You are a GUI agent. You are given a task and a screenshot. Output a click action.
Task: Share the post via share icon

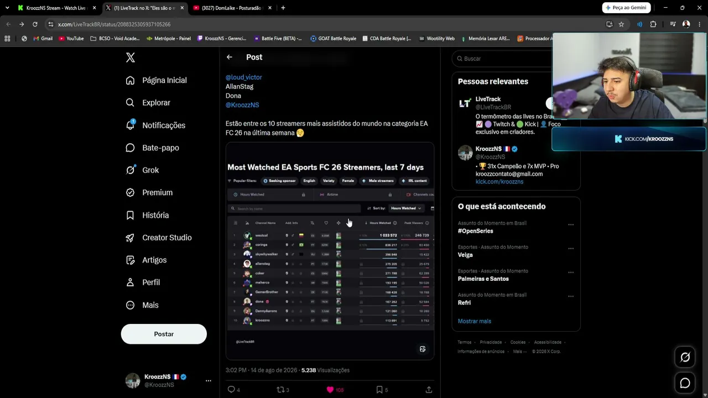(x=429, y=390)
